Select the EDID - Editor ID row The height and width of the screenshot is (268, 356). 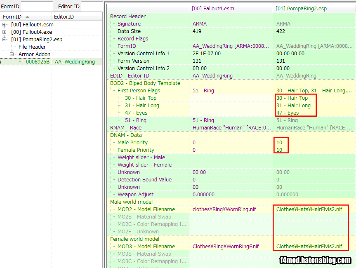130,76
